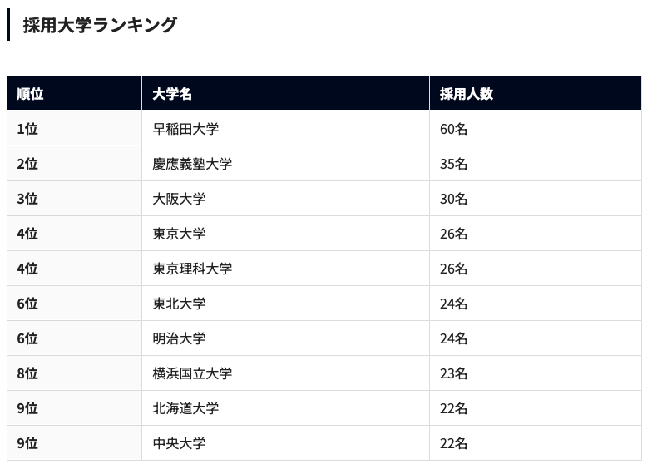647x464 pixels.
Task: Select the 60名 value cell
Action: click(x=536, y=129)
